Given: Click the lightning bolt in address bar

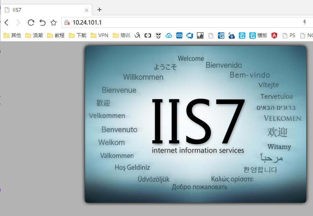Looking at the screenshot, I should (305, 23).
